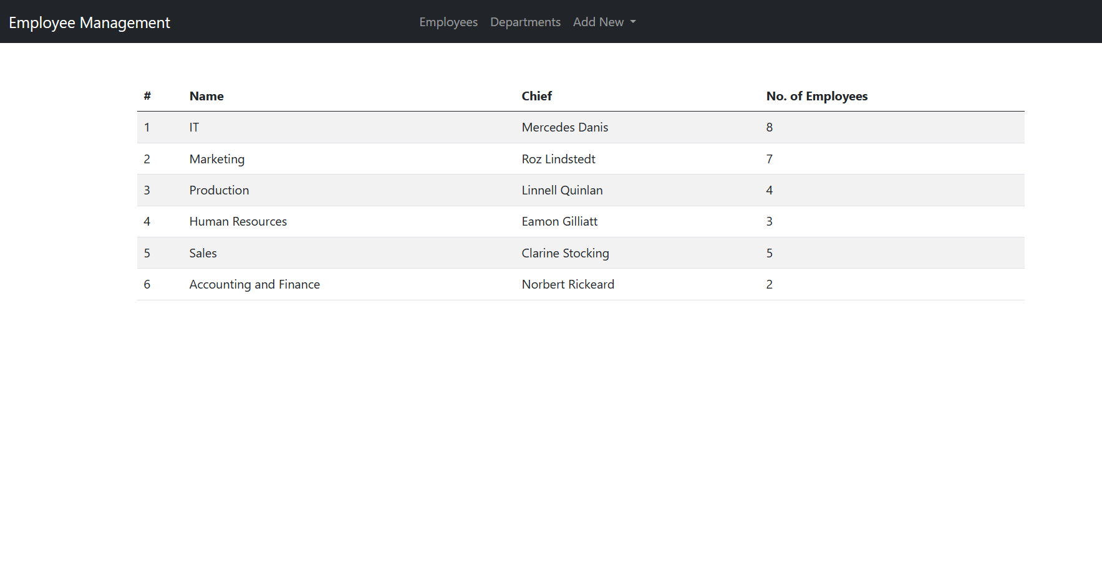
Task: Select the Marketing department row
Action: click(x=216, y=159)
